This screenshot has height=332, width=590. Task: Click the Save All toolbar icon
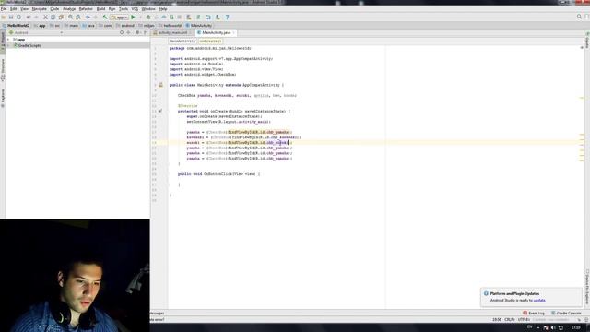tap(11, 17)
